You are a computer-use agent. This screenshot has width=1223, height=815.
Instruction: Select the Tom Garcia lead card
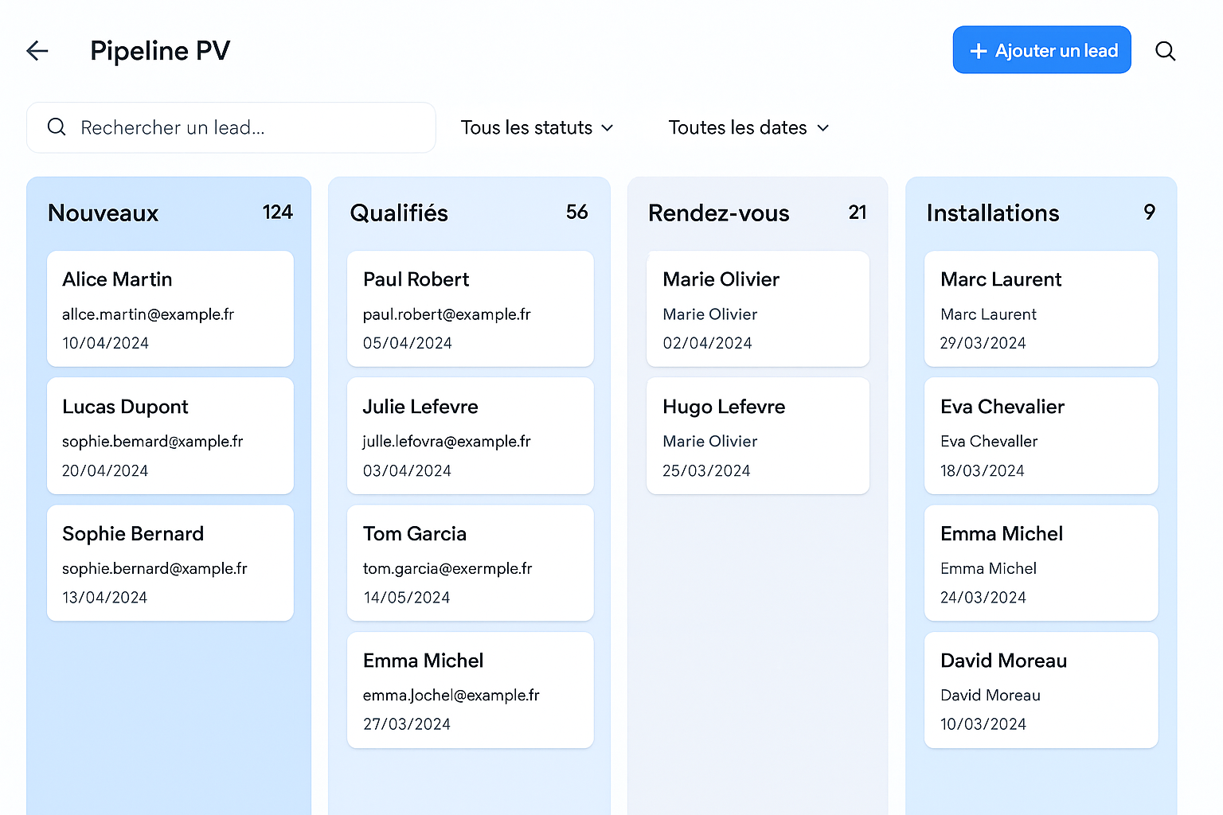tap(470, 563)
